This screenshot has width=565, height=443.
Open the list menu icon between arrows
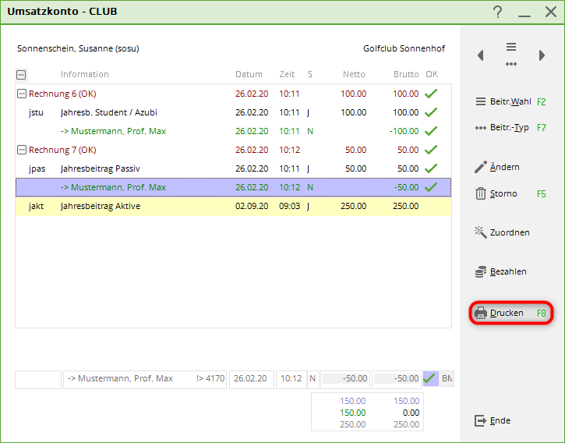(511, 54)
